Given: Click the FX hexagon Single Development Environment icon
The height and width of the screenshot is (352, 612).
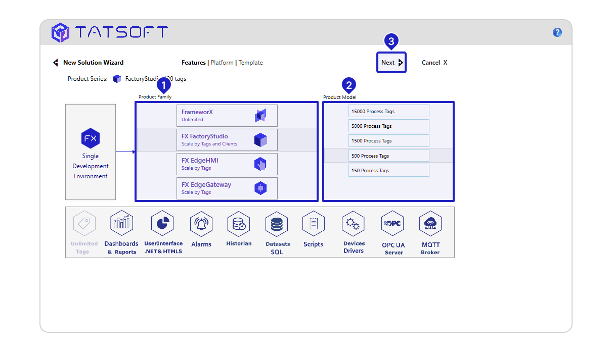Looking at the screenshot, I should pyautogui.click(x=91, y=138).
